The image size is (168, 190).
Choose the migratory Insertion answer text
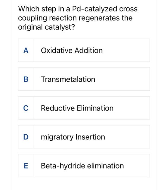point(73,137)
